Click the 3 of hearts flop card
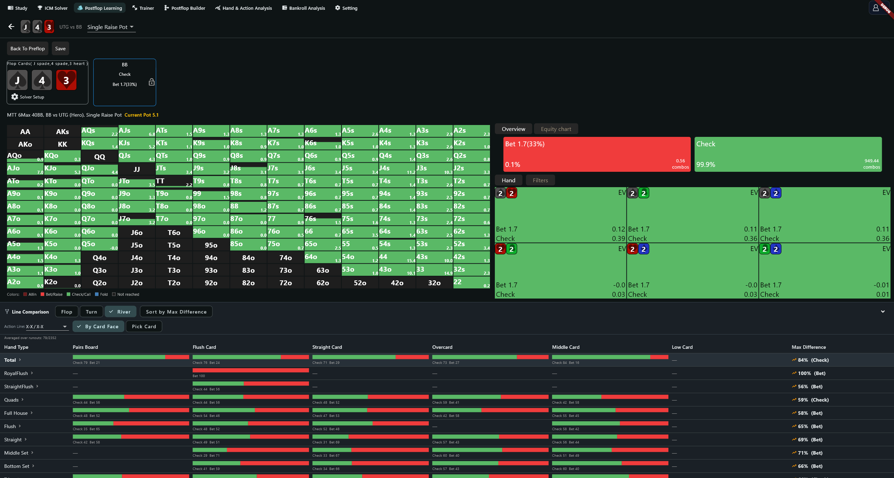The width and height of the screenshot is (894, 478). tap(66, 80)
